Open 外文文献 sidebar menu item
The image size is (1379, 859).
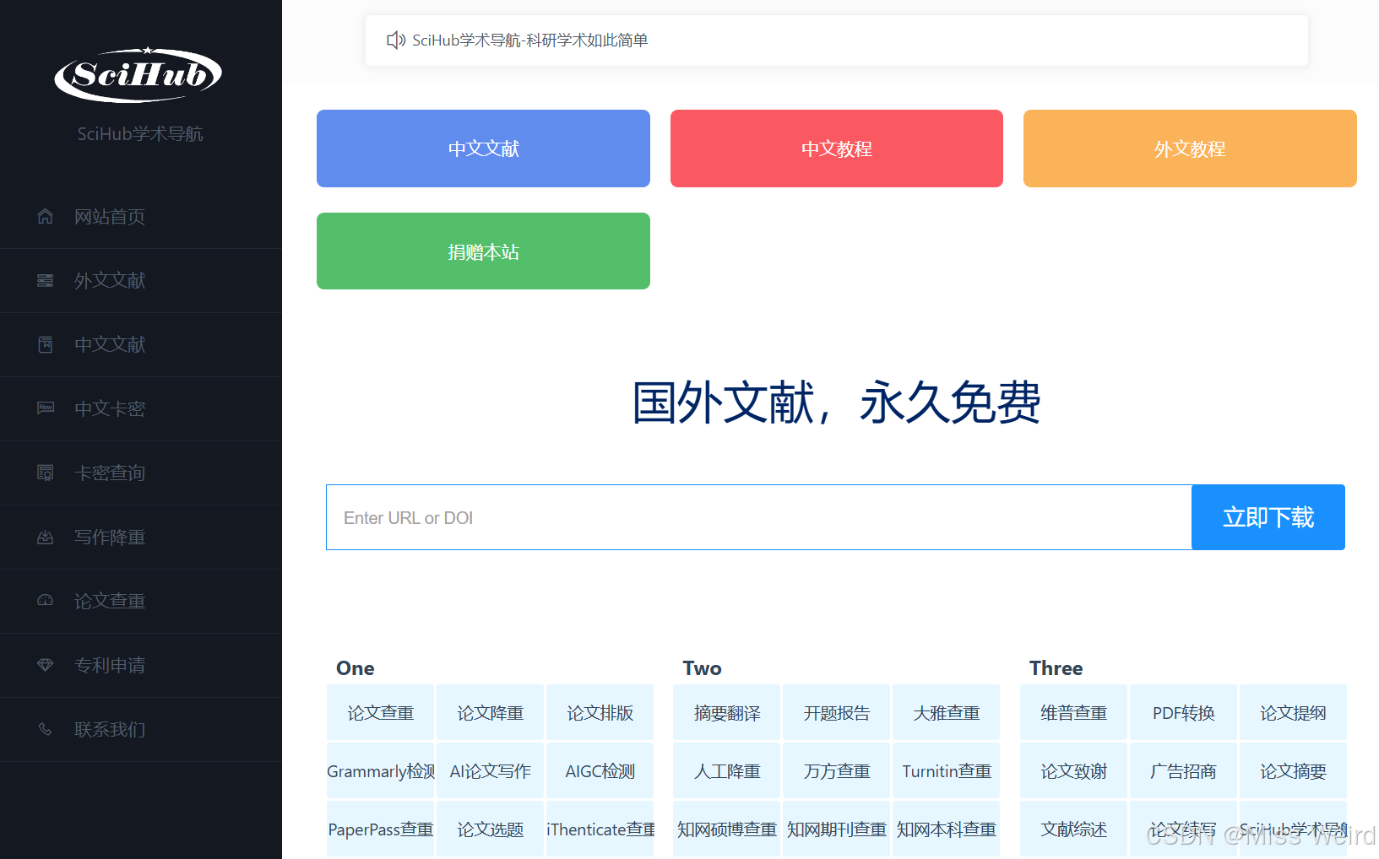pyautogui.click(x=141, y=281)
